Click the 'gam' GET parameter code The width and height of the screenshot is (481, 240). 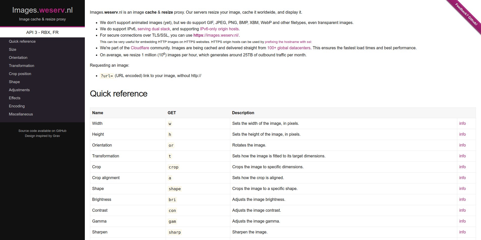tap(172, 222)
